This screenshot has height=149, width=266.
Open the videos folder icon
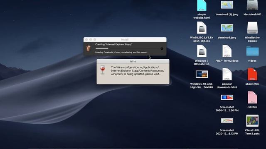(252, 51)
